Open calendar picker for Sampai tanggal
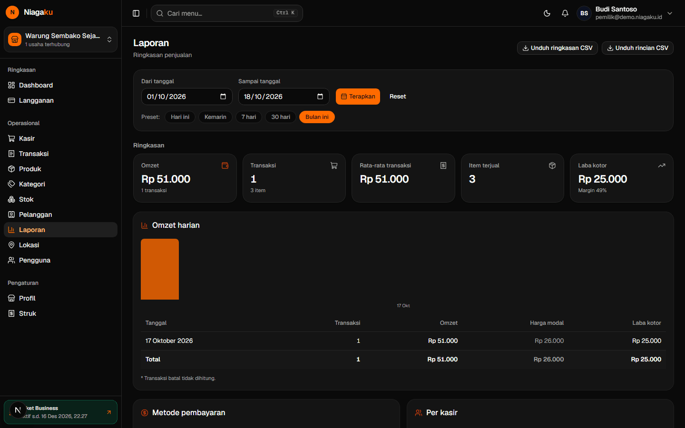Viewport: 685px width, 428px height. 320,97
